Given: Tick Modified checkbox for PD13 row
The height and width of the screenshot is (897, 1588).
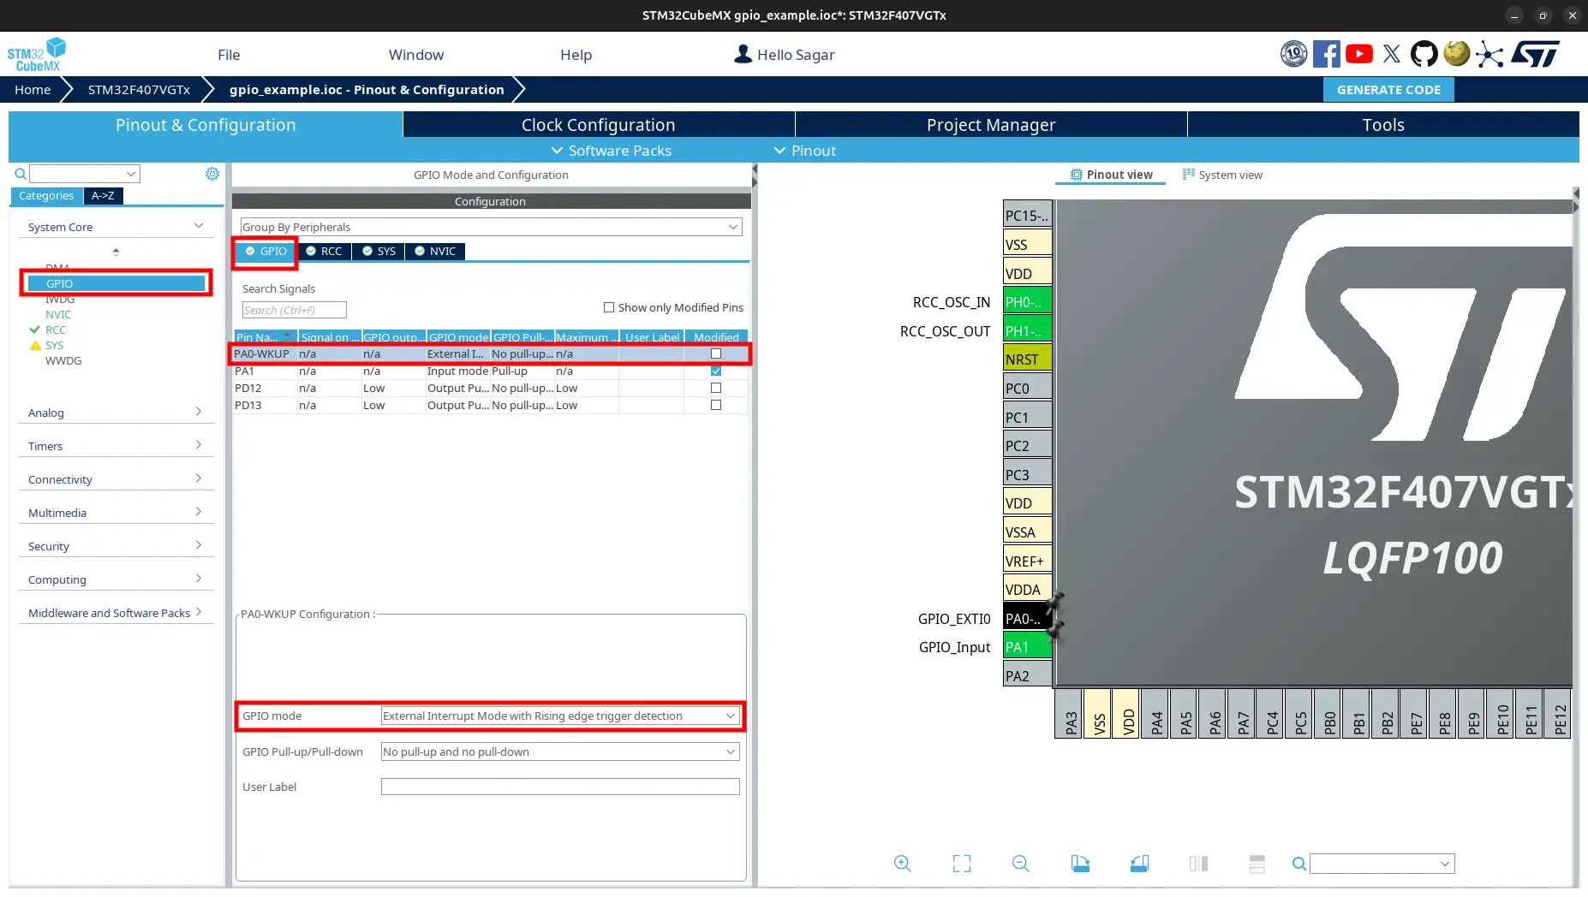Looking at the screenshot, I should pos(716,405).
